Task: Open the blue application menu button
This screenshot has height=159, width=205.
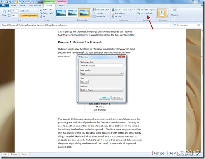Action: coord(4,6)
